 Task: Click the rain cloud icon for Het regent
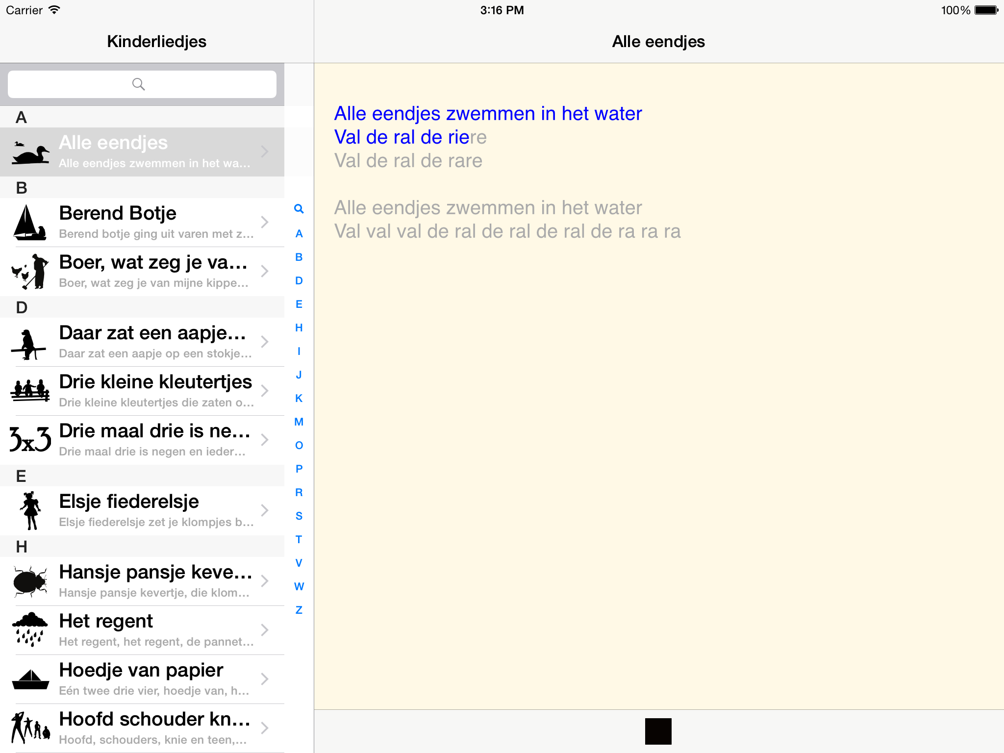pyautogui.click(x=30, y=629)
